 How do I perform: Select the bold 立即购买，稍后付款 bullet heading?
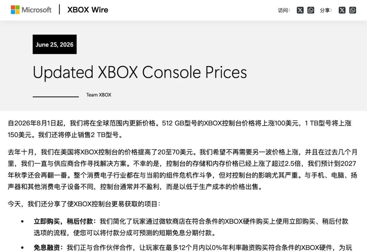tap(65, 221)
